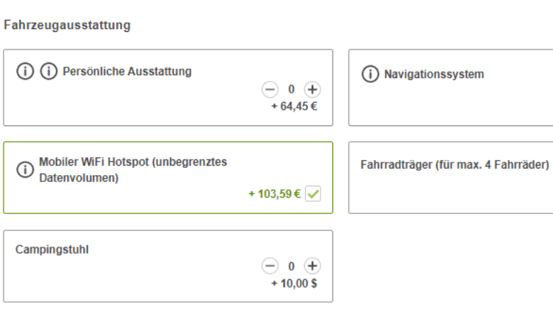Click the + 64,45 € price text

[294, 106]
